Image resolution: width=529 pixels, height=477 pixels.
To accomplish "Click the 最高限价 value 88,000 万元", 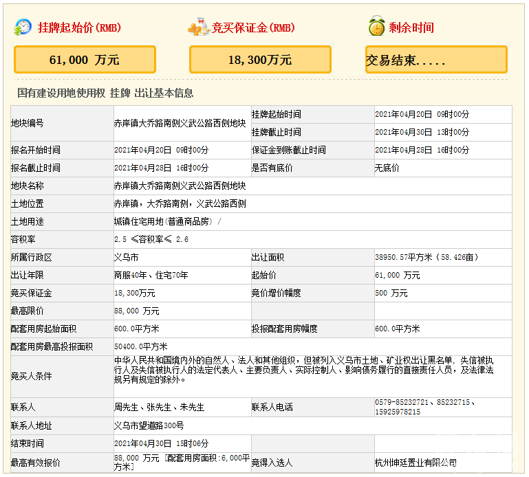I will pyautogui.click(x=136, y=311).
